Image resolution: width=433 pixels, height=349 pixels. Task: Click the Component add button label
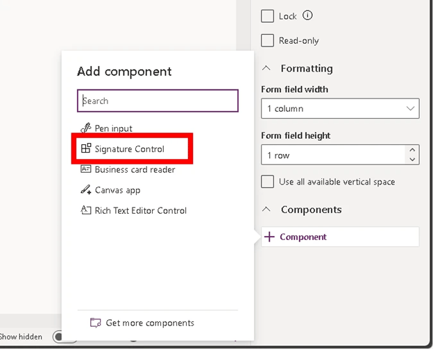(x=303, y=237)
